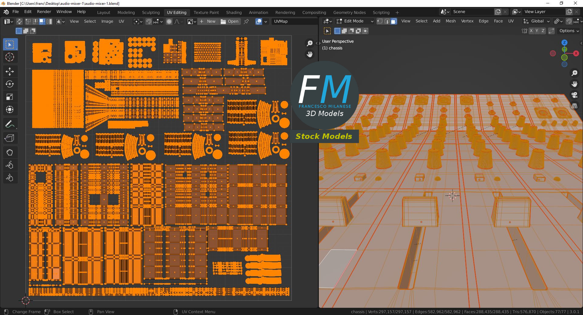
Task: Click the Open image button
Action: click(x=230, y=22)
